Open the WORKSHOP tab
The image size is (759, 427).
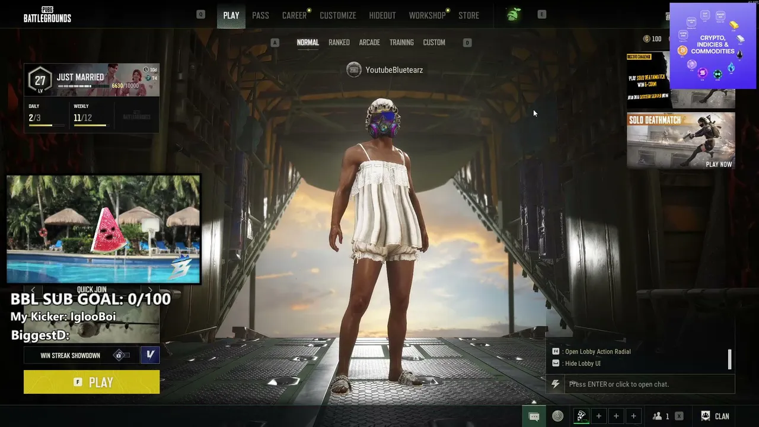pyautogui.click(x=427, y=15)
